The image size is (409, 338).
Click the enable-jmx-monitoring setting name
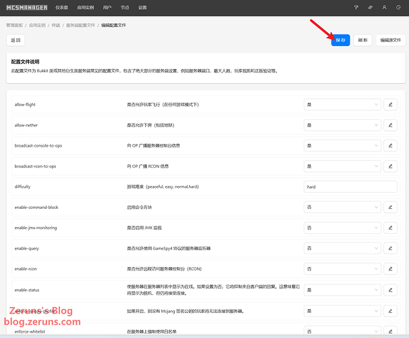(36, 228)
